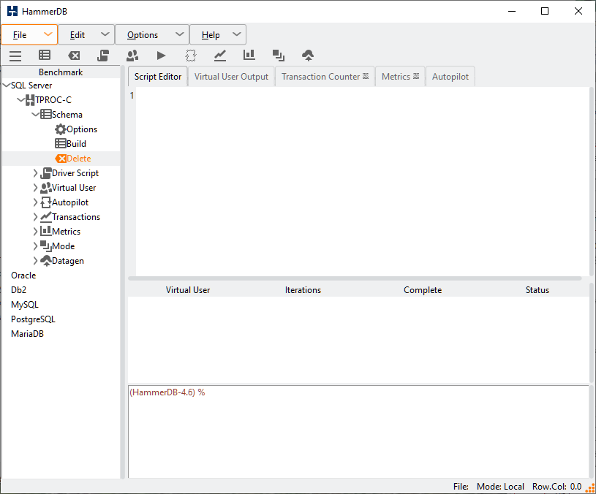This screenshot has height=494, width=596.
Task: Switch to the Transaction Counter tab
Action: tap(325, 77)
